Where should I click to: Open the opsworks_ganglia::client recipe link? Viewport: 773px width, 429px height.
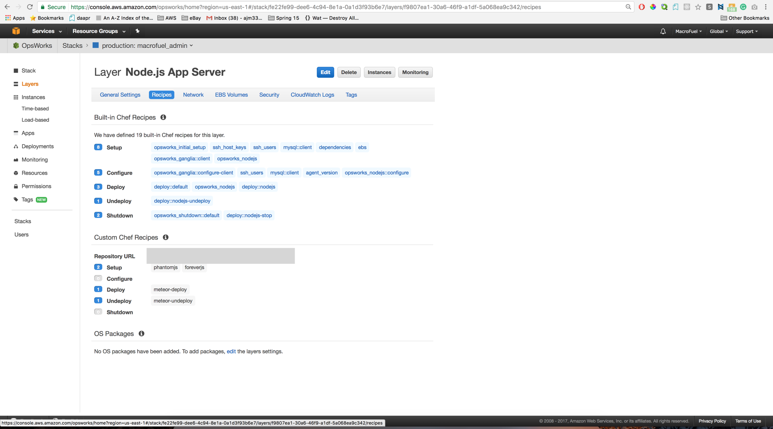click(182, 158)
